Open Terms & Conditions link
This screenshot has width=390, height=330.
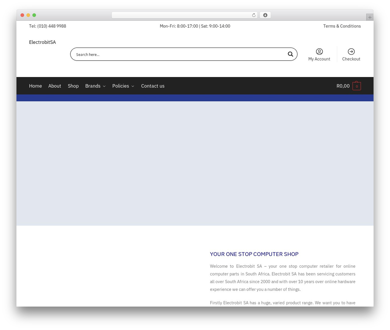(342, 26)
